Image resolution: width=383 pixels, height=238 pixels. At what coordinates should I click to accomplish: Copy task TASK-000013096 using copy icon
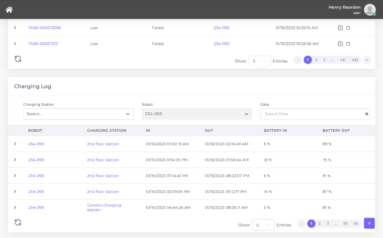point(340,28)
